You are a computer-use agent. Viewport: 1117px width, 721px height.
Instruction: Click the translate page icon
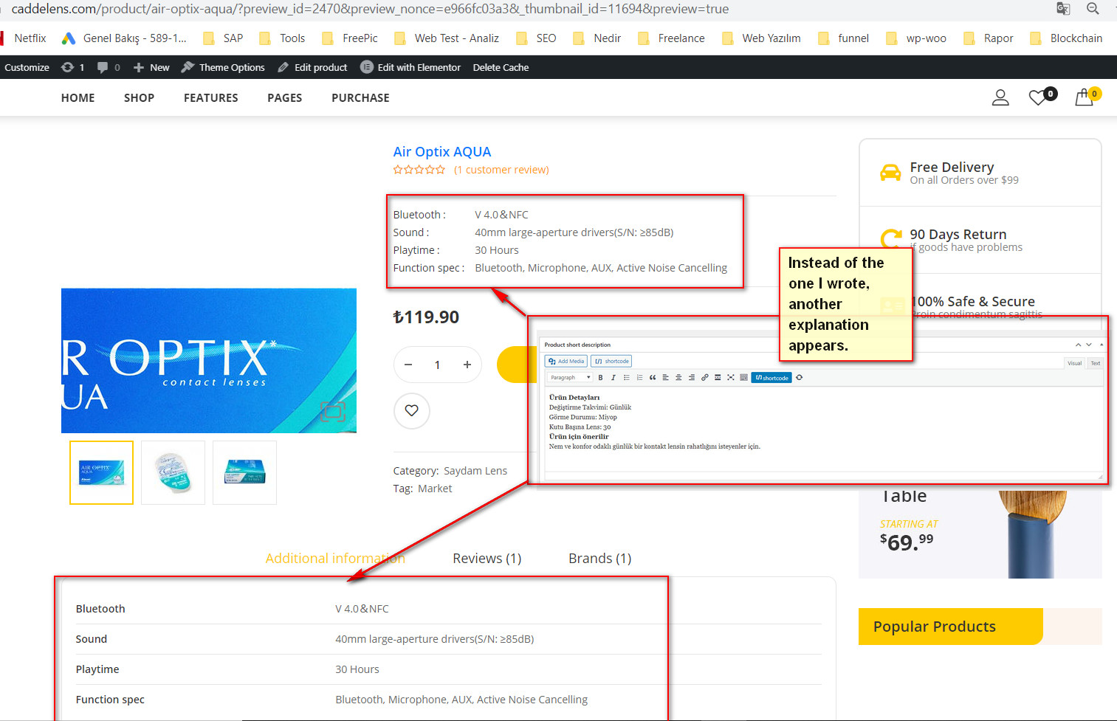point(1063,9)
